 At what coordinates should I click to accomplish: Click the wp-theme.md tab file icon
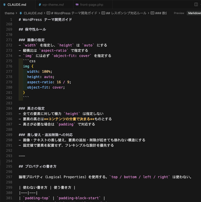(40, 5)
